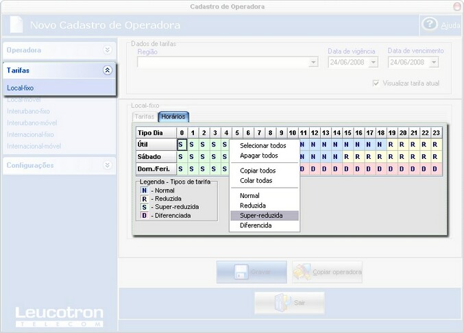Image resolution: width=464 pixels, height=333 pixels.
Task: Click the Sair exit button
Action: click(x=289, y=303)
